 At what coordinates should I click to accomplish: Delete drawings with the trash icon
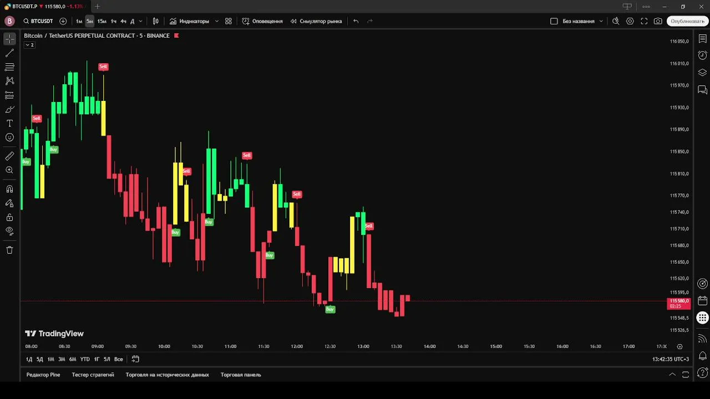point(9,250)
